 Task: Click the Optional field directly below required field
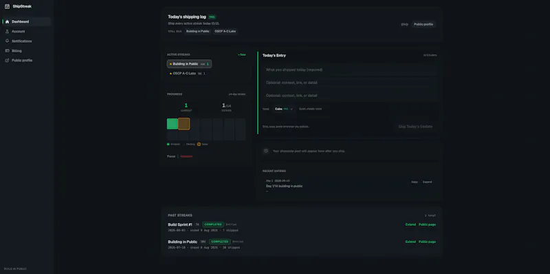[x=350, y=83]
